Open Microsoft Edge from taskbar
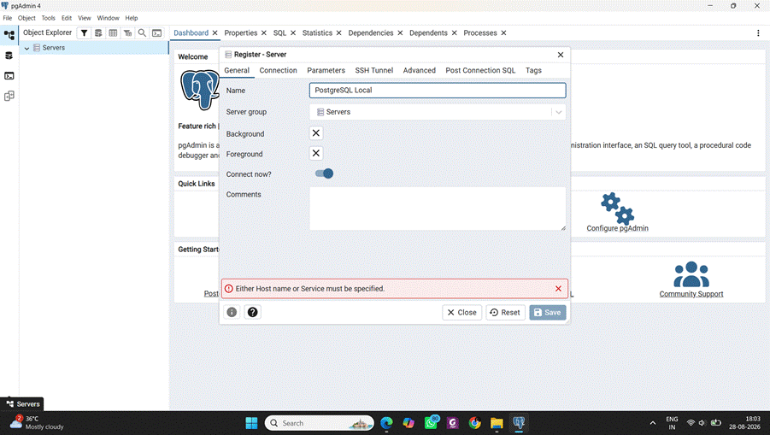Viewport: 770px width, 435px height. [386, 423]
